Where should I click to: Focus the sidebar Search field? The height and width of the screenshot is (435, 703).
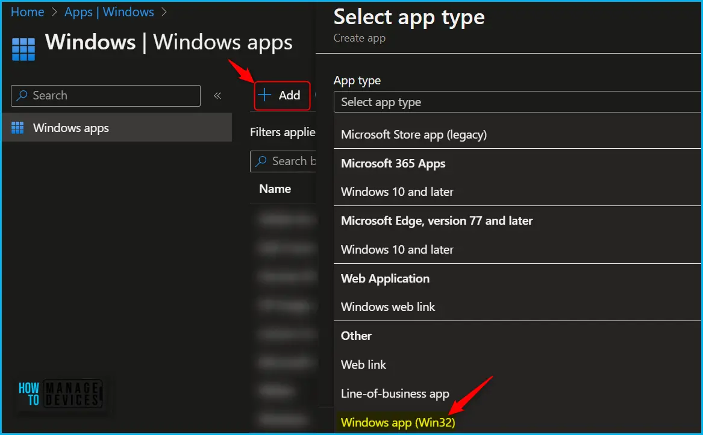pos(106,96)
